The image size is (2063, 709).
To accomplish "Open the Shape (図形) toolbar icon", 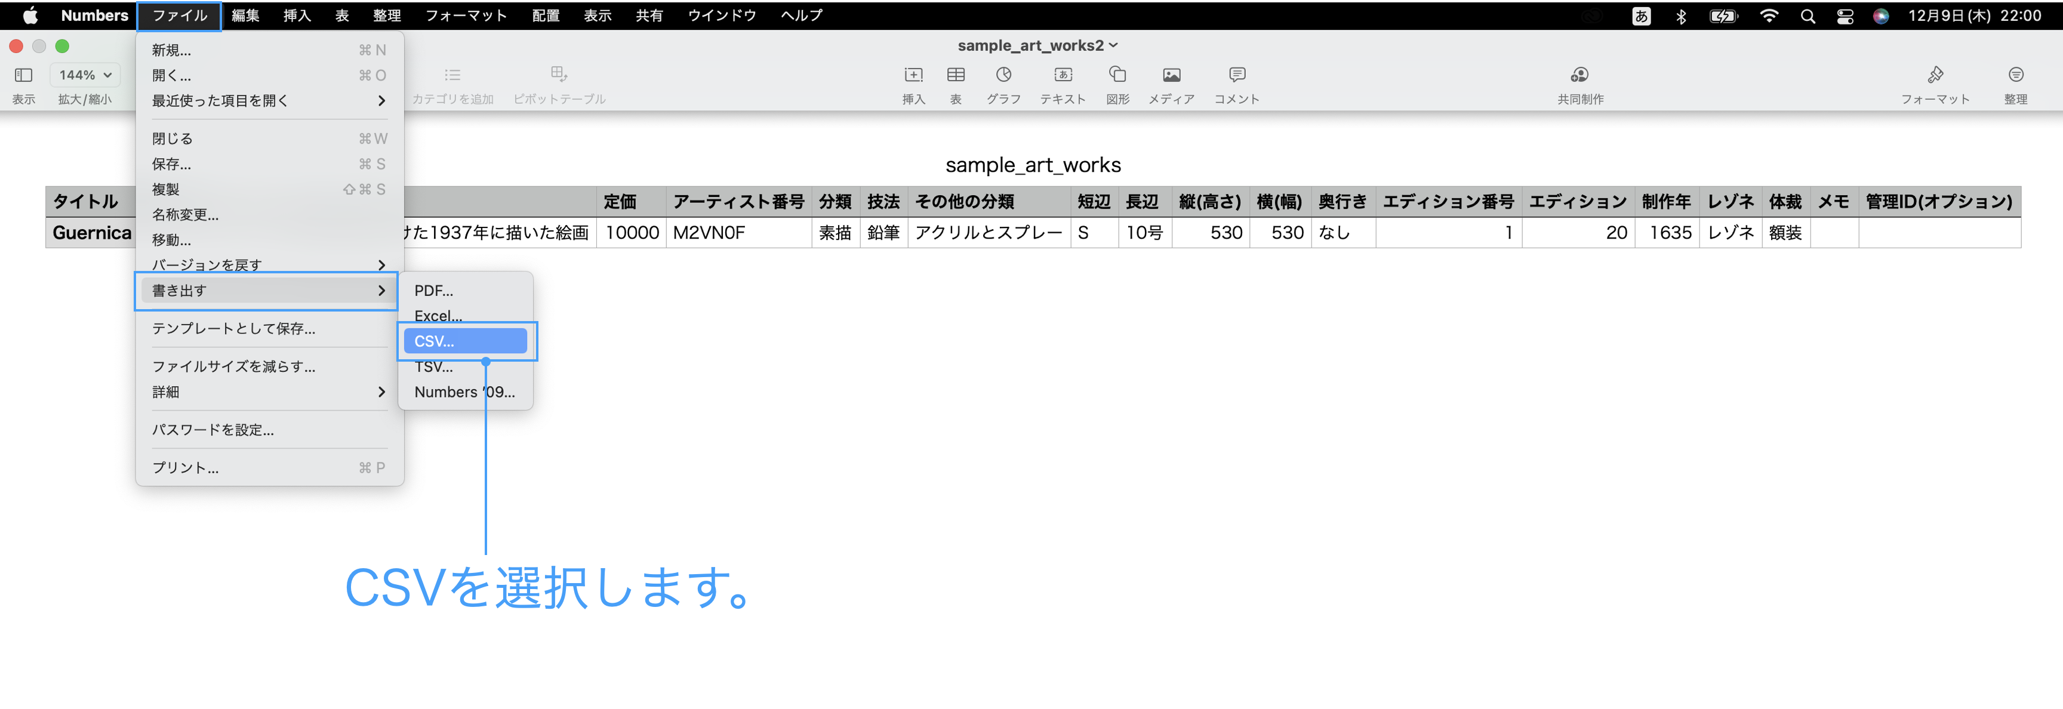I will point(1117,75).
